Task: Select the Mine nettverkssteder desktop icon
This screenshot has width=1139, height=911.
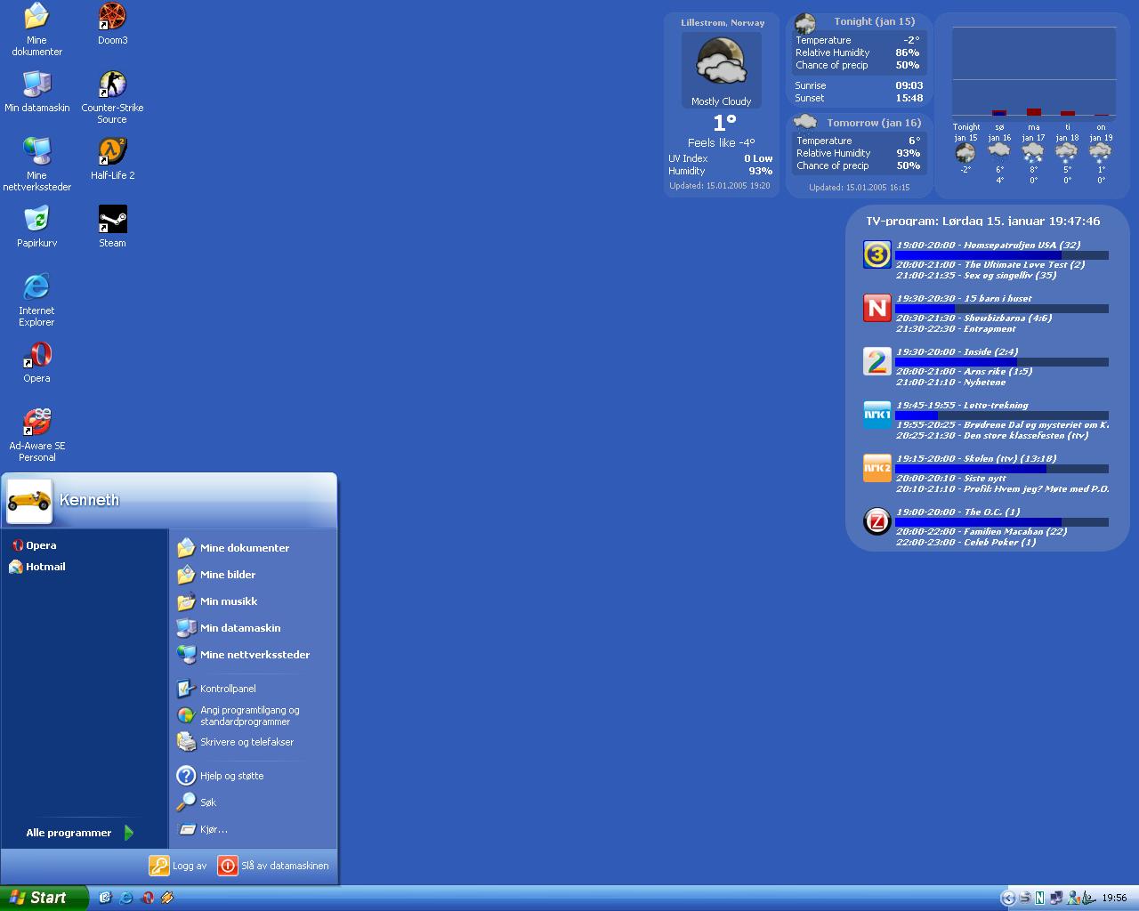Action: (x=36, y=165)
